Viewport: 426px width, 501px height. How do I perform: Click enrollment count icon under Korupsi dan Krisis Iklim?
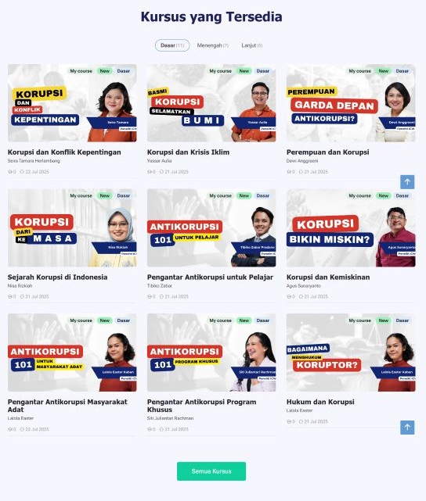(149, 172)
